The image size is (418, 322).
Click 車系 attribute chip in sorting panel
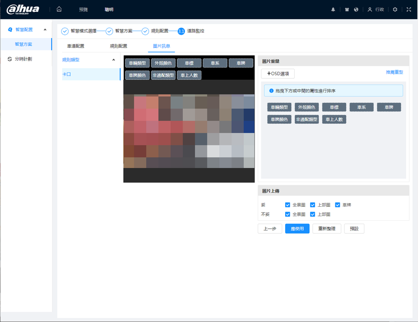[362, 107]
